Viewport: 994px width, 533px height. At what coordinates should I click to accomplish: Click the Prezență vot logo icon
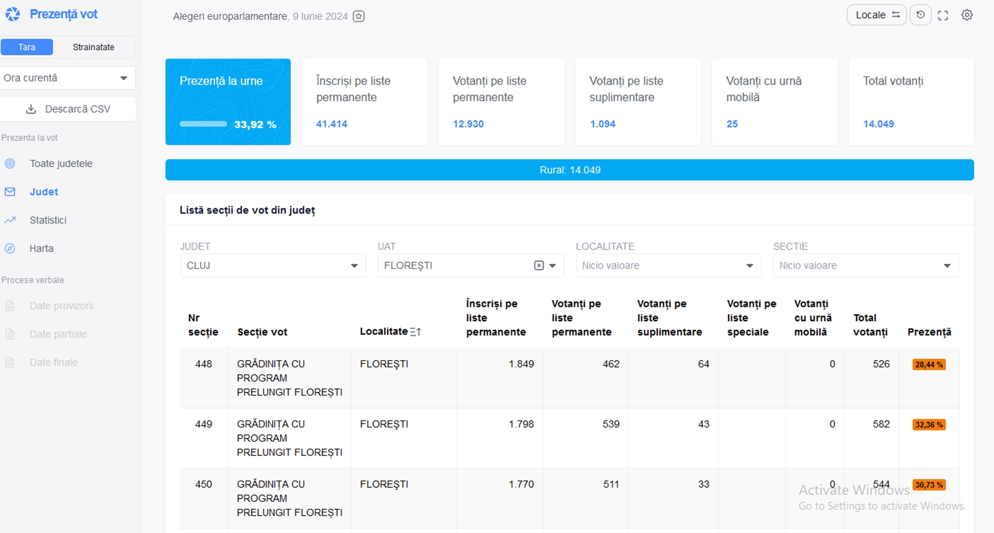point(12,14)
